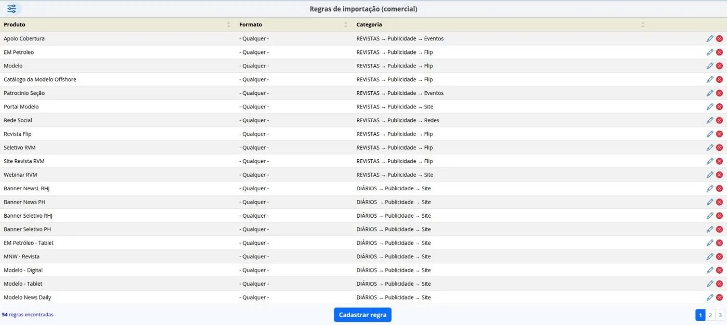Delete the Seletivo RVM rule
This screenshot has height=325, width=727.
tap(719, 147)
